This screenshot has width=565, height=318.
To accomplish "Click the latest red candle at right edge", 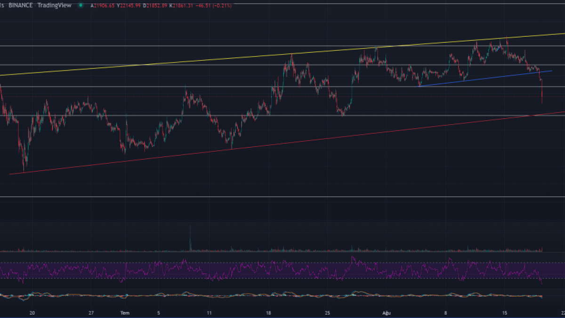I will pos(542,92).
